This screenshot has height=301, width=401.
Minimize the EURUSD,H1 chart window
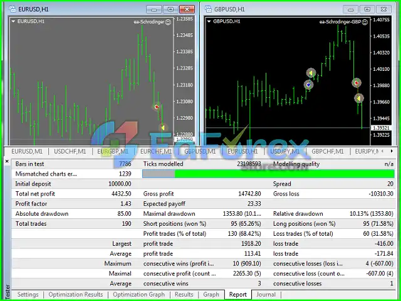154,9
